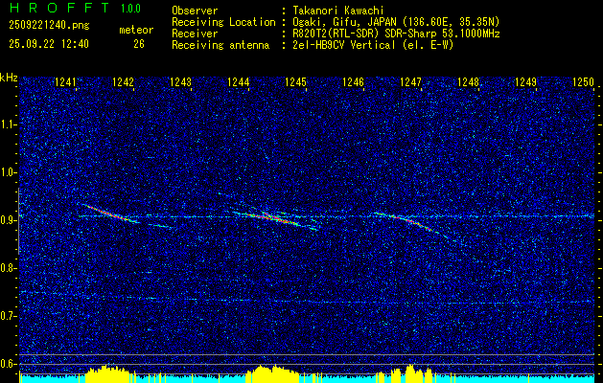The height and width of the screenshot is (383, 603).
Task: Click the 0.6 kHz axis label
Action: [9, 364]
